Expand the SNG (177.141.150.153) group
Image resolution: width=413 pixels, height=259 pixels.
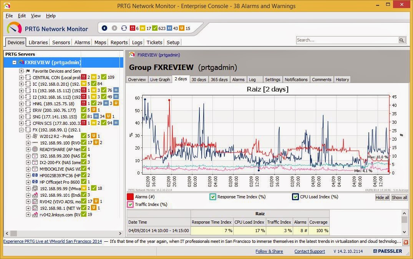(x=22, y=117)
